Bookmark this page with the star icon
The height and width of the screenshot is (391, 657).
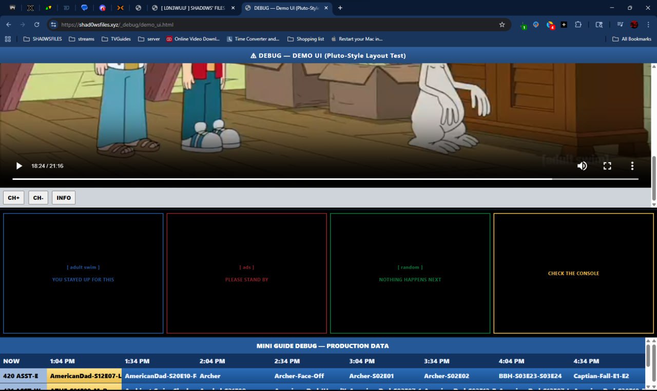pos(502,25)
